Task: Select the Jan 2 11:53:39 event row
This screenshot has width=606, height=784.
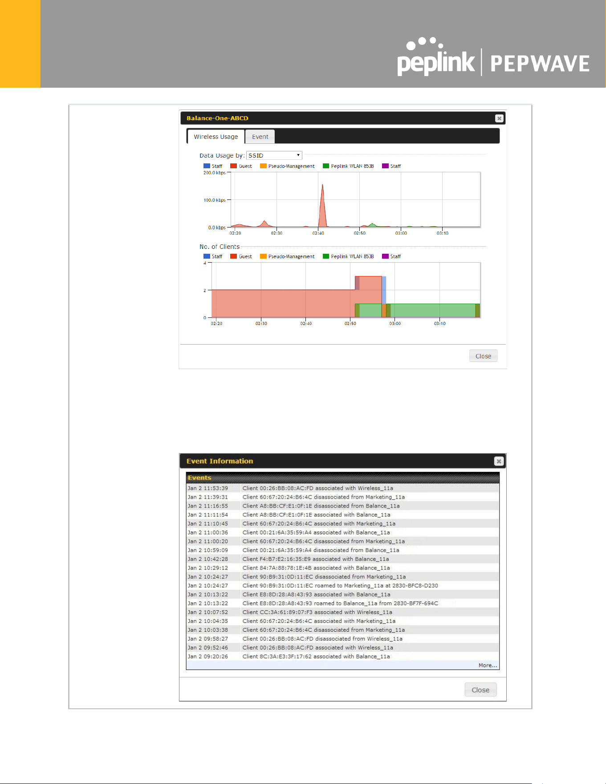Action: [342, 488]
